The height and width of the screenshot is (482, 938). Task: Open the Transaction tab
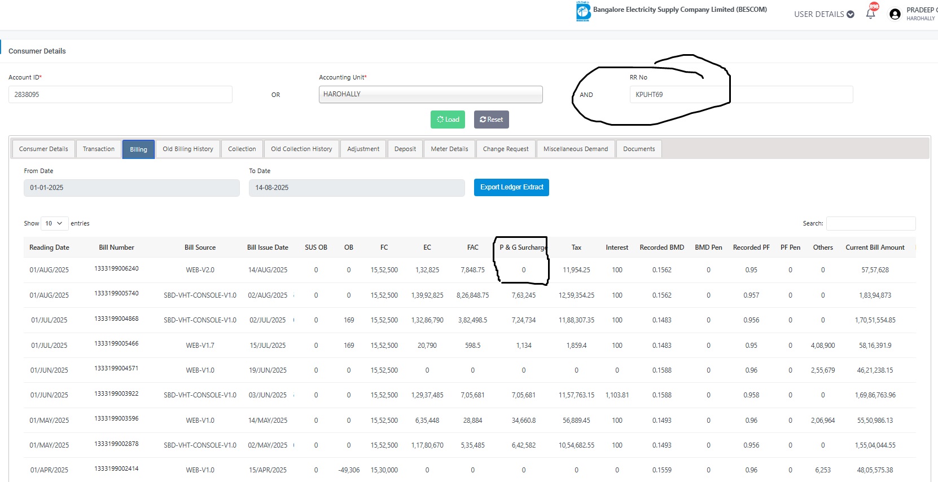99,149
